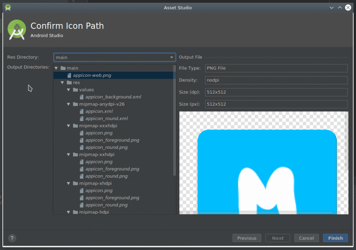Collapse the mipmap-hdpi tree node
This screenshot has width=356, height=250.
coord(69,212)
